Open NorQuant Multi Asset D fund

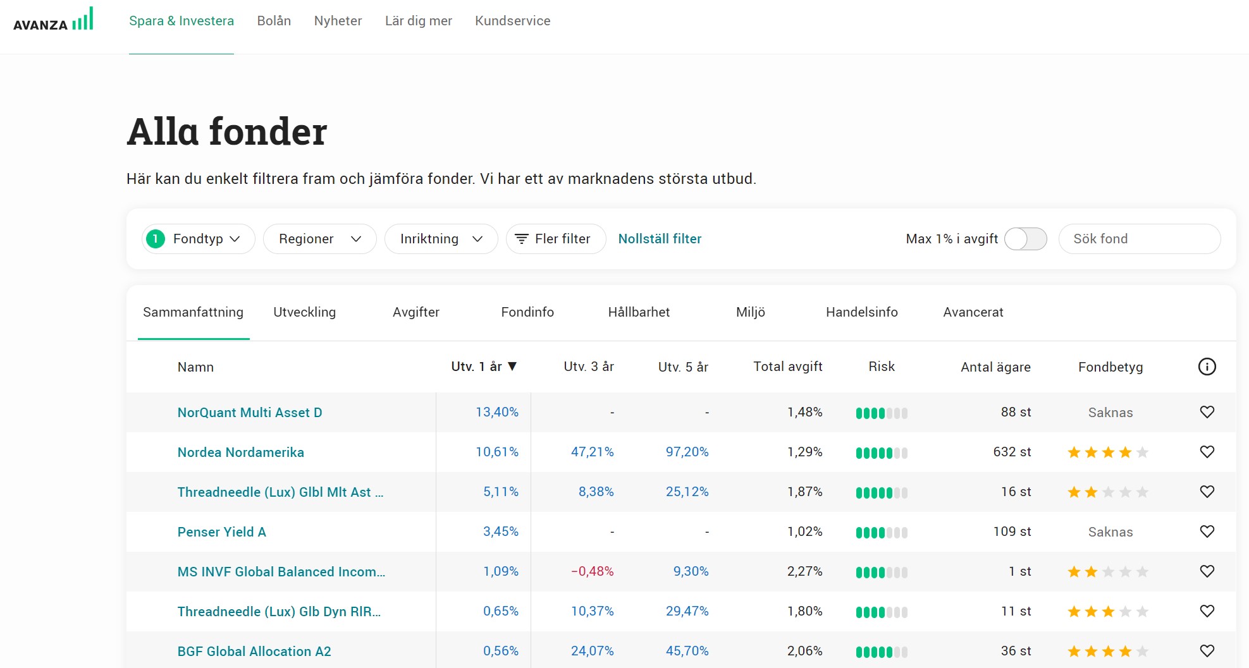(x=250, y=413)
